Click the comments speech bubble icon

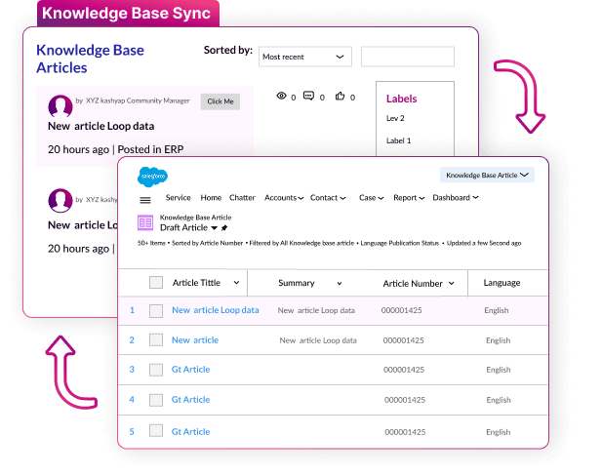308,97
